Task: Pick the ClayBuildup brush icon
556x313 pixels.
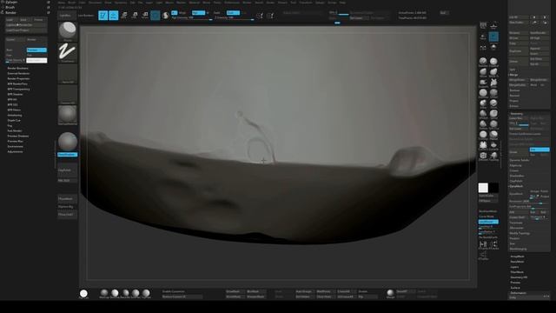Action: (493, 62)
